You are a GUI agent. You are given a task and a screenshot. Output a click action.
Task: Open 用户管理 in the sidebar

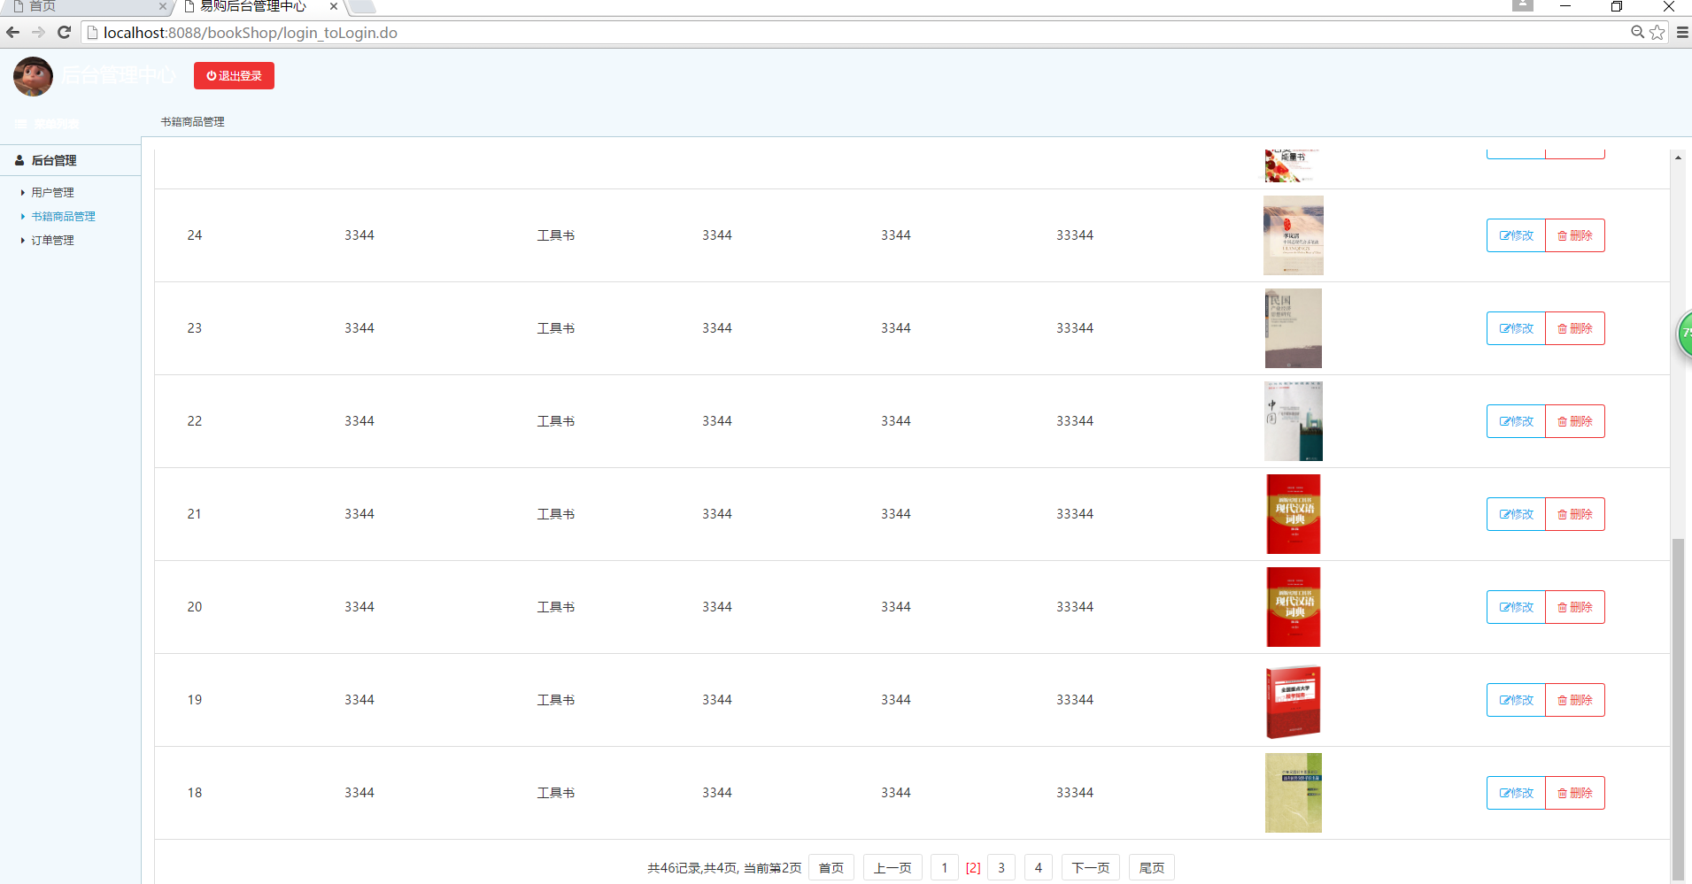pos(52,192)
